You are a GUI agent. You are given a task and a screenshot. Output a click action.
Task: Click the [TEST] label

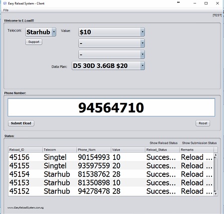click(x=217, y=15)
